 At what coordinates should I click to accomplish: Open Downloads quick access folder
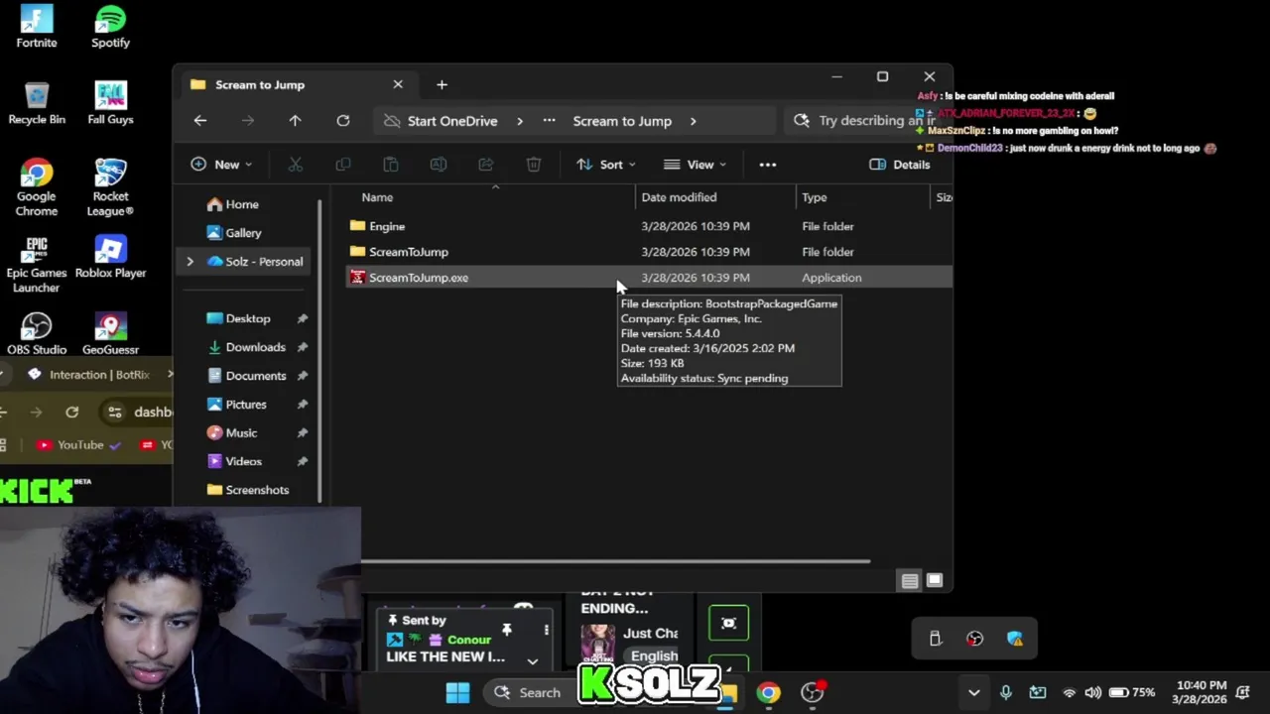[x=255, y=347]
